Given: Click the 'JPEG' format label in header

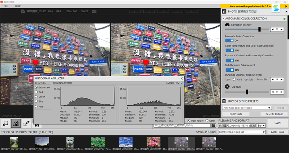Looking at the screenshot, I should [x=59, y=12].
